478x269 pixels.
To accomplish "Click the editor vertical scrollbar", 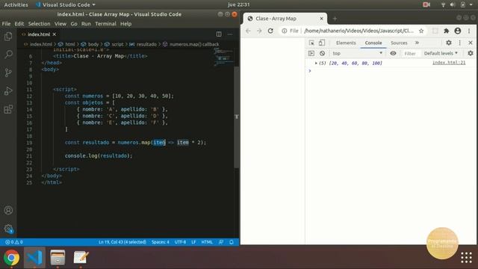I will point(237,117).
